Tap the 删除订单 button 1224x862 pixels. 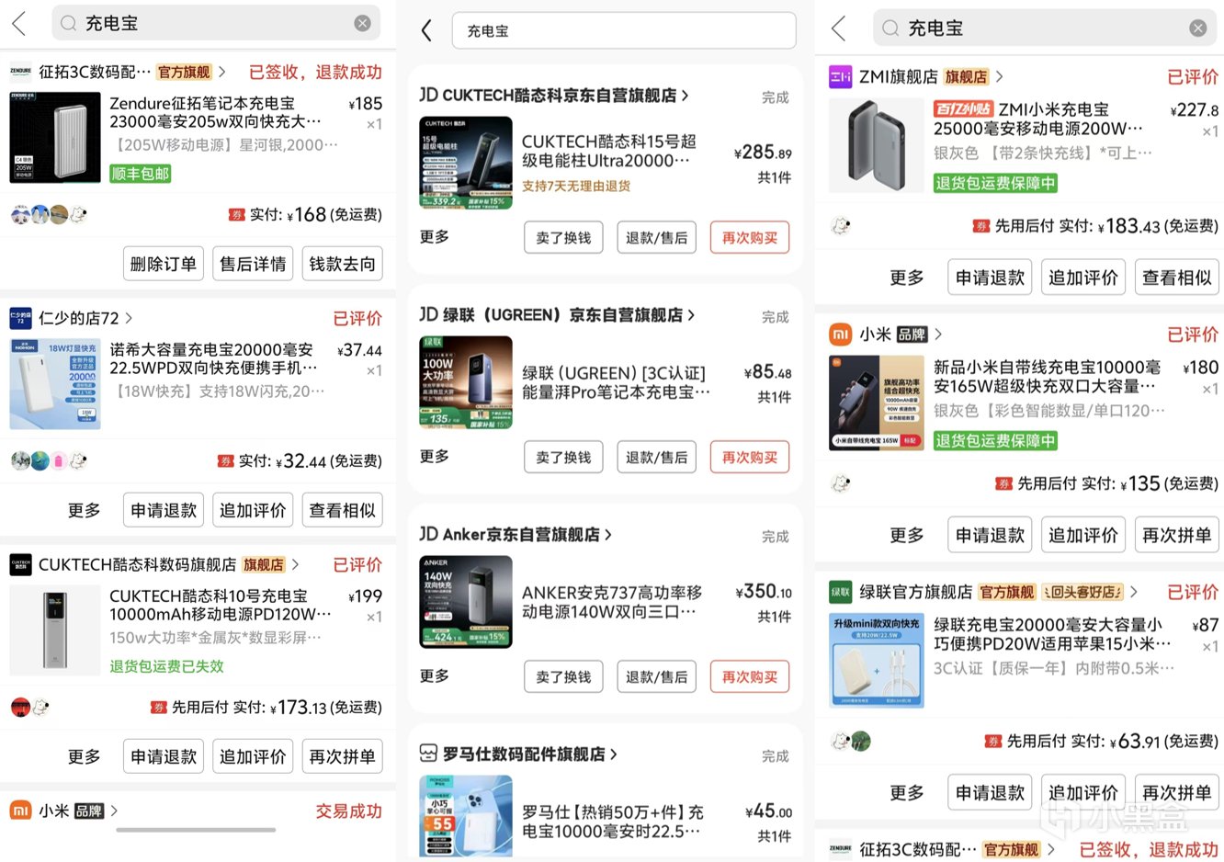pos(164,264)
